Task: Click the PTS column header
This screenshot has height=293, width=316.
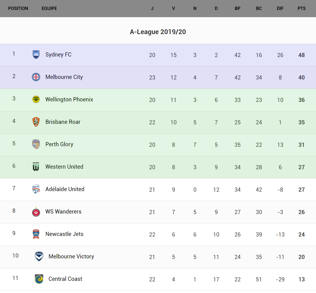Action: pyautogui.click(x=302, y=9)
